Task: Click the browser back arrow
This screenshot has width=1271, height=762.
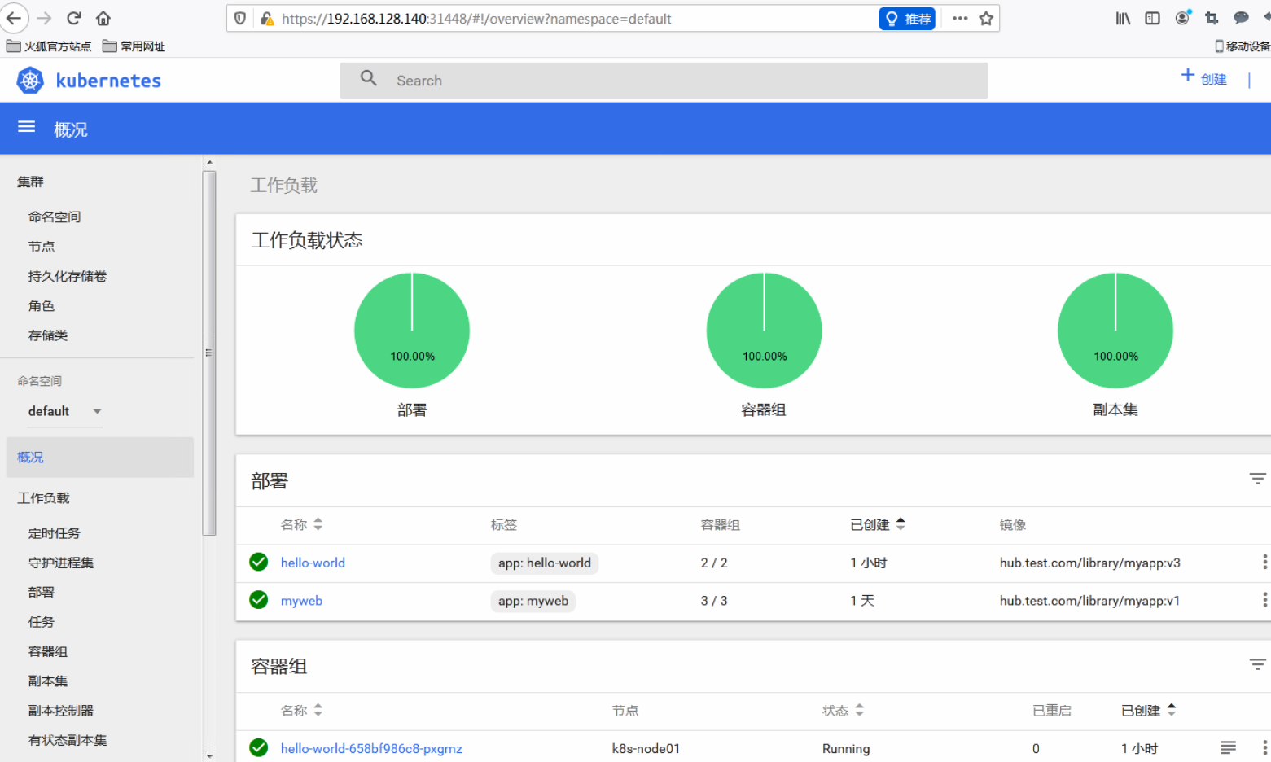Action: 14,18
